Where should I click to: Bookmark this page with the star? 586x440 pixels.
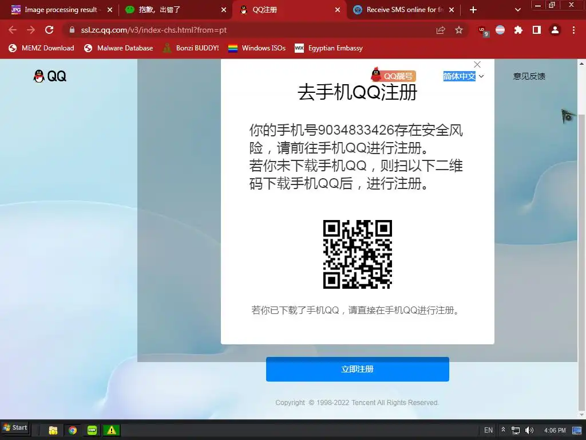point(459,30)
